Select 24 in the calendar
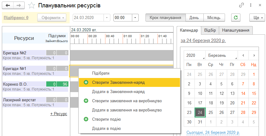The image size is (266, 136). pyautogui.click(x=200, y=112)
